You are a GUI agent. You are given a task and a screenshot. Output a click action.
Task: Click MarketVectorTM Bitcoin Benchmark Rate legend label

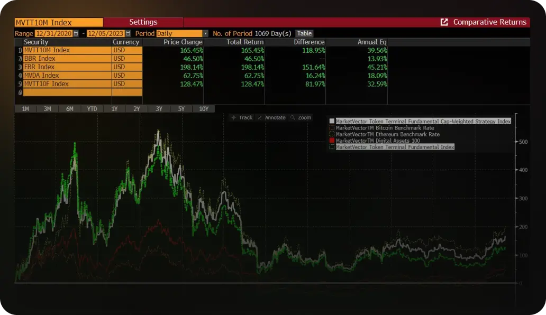click(x=385, y=127)
